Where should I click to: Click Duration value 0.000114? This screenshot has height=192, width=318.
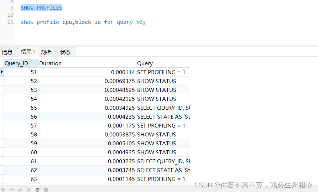click(87, 72)
